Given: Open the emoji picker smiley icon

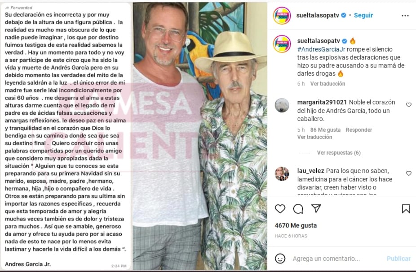Looking at the screenshot, I should [x=280, y=258].
